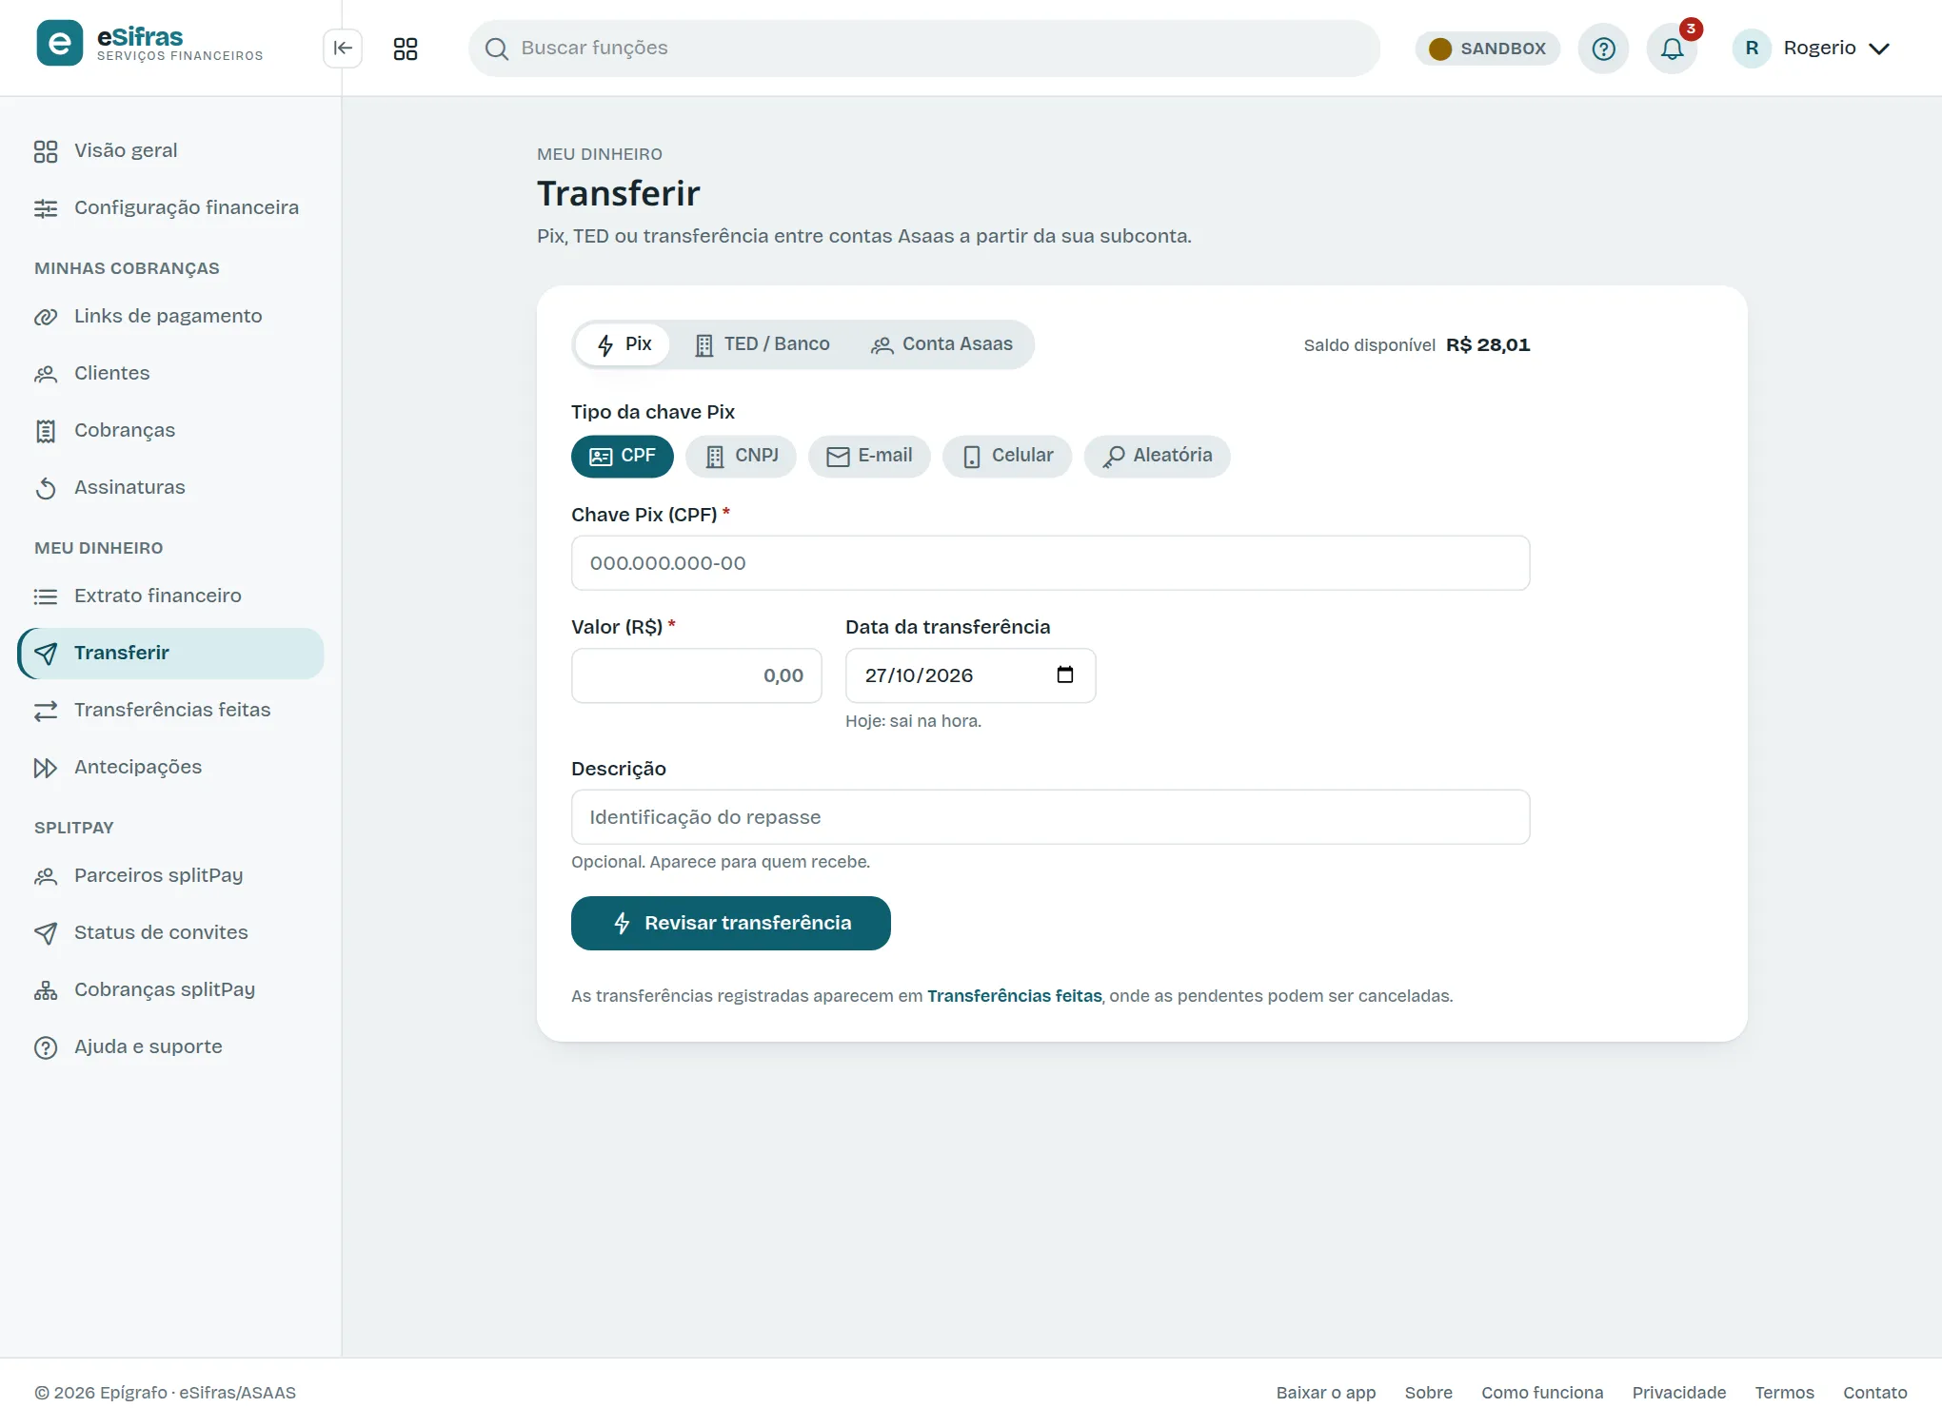
Task: Click Revisar transferência button
Action: tap(731, 923)
